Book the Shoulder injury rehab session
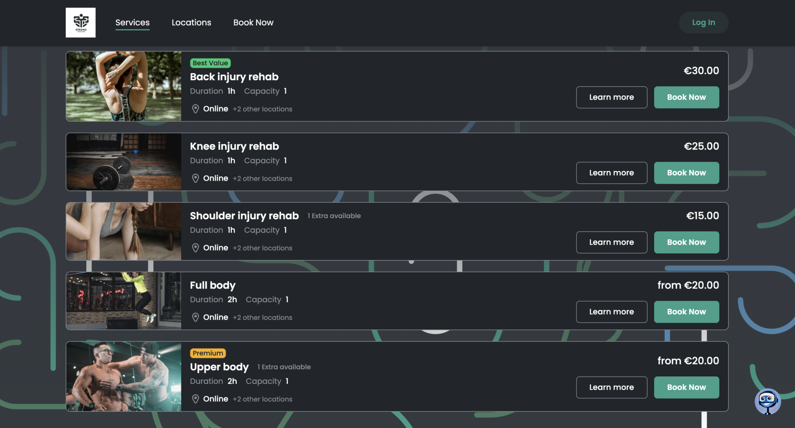 click(x=686, y=242)
